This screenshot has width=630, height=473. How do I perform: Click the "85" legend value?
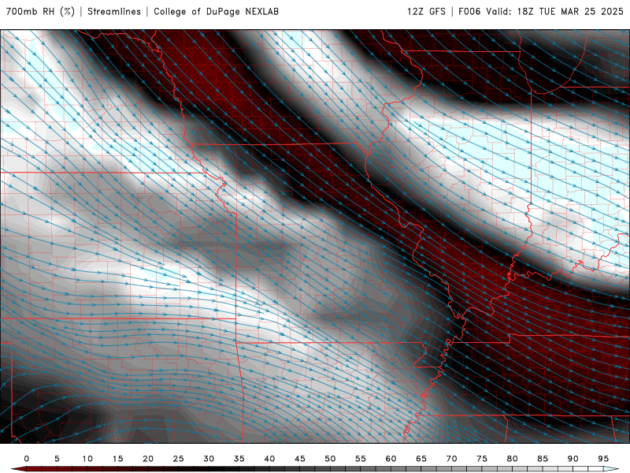[543, 459]
